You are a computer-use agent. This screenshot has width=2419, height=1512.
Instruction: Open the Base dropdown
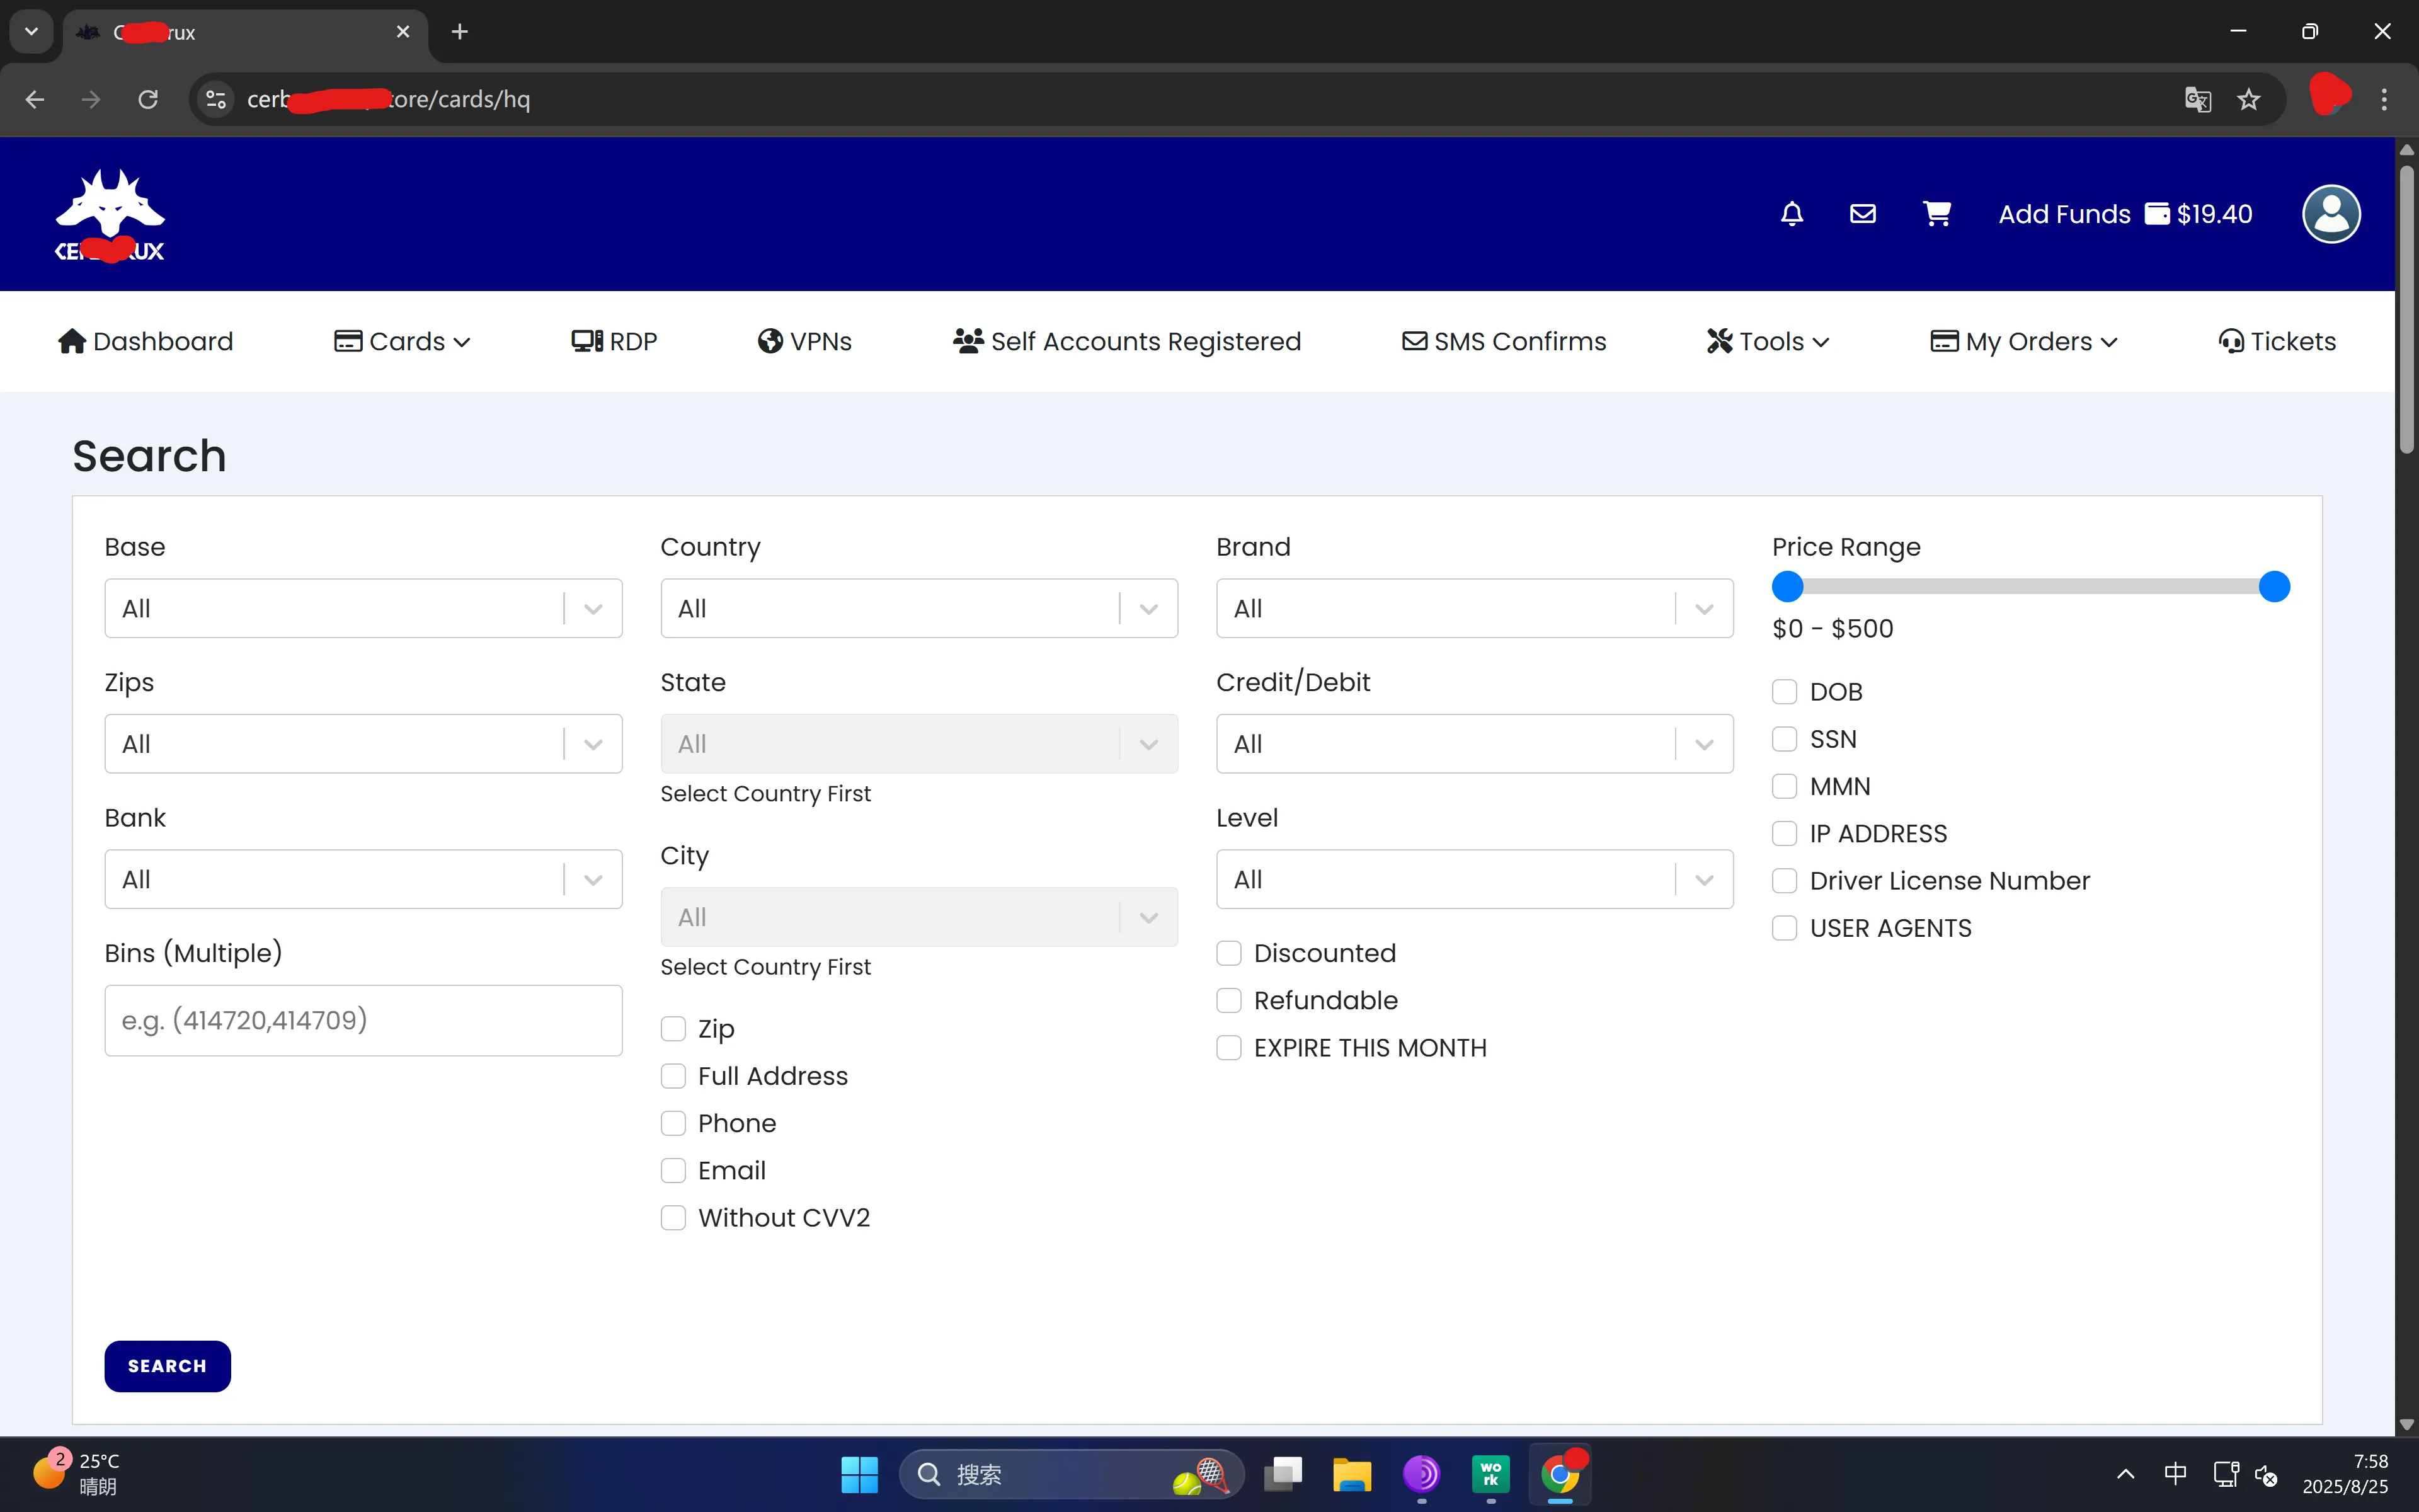tap(363, 608)
